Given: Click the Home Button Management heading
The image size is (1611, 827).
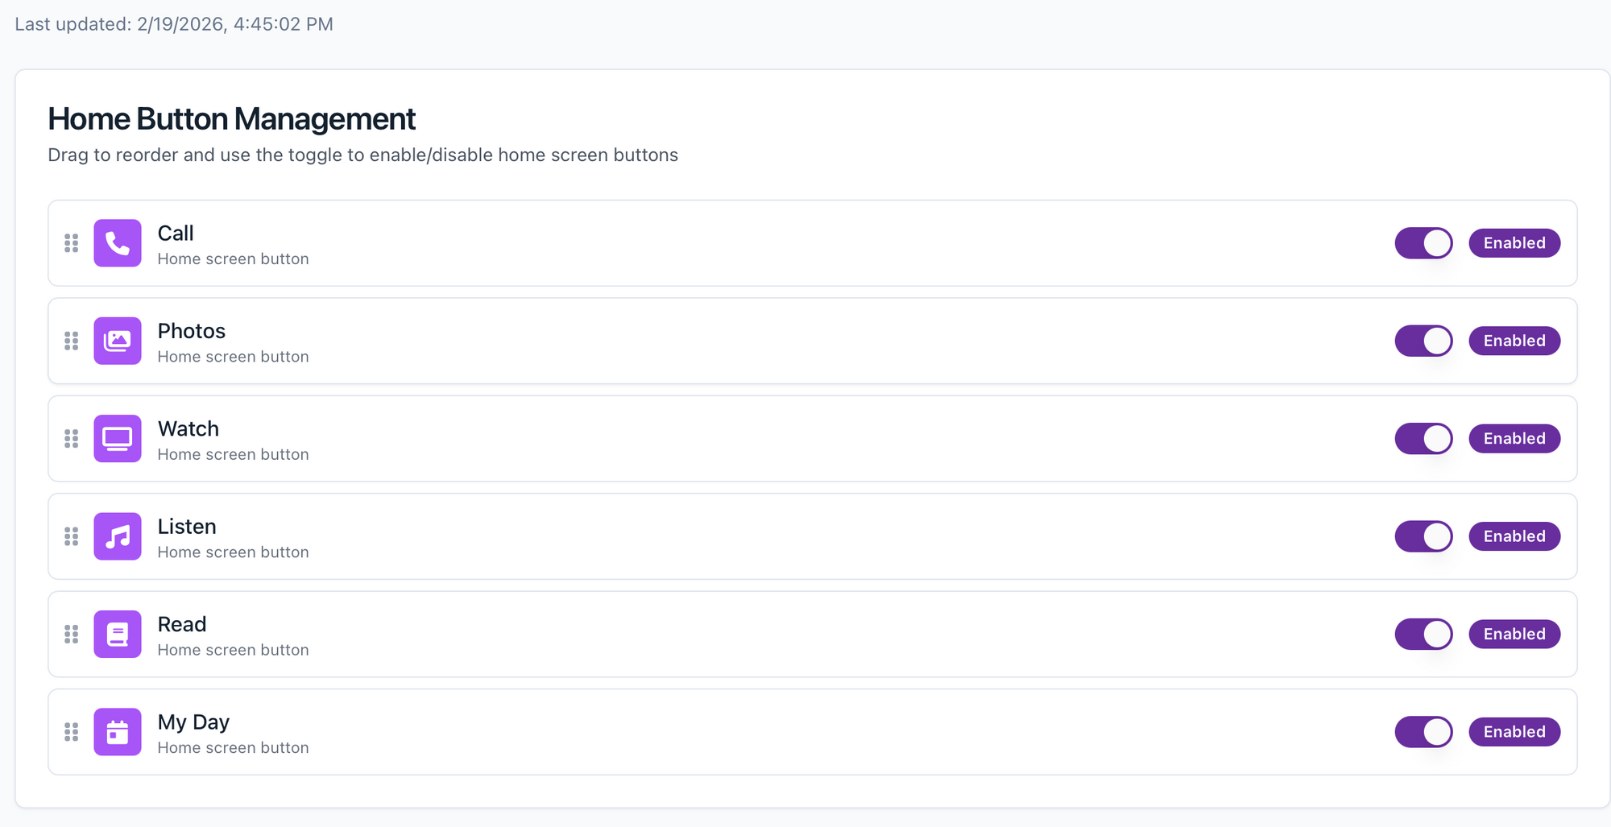Looking at the screenshot, I should click(x=232, y=119).
